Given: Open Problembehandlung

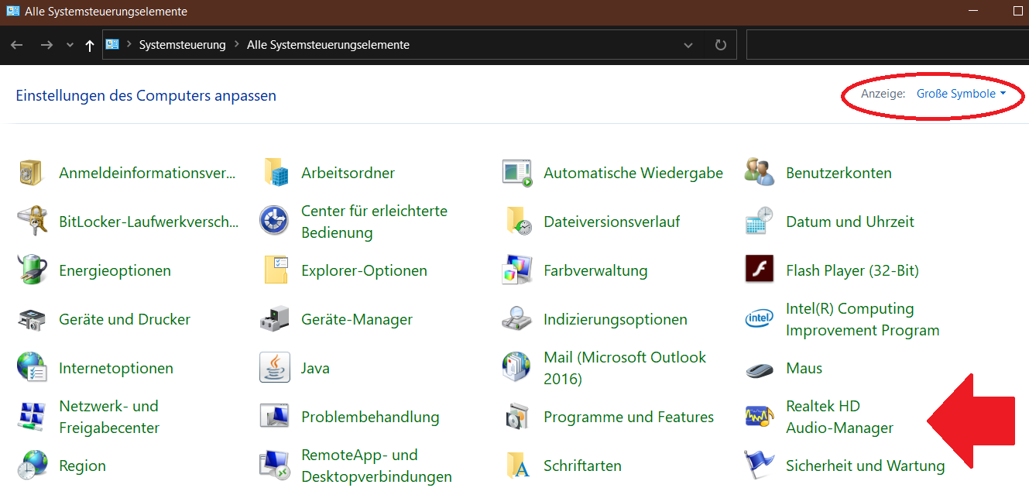Looking at the screenshot, I should point(371,416).
